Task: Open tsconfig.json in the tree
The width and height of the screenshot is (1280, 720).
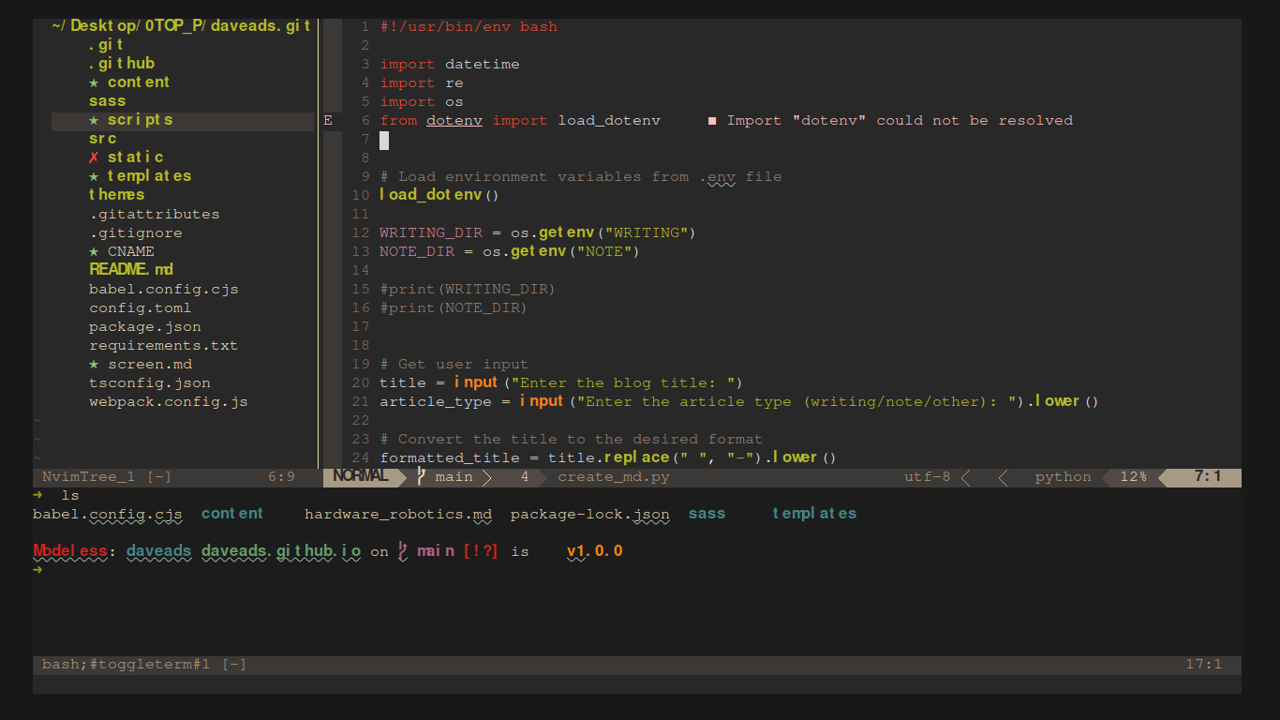Action: (150, 382)
